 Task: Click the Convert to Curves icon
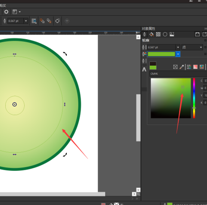click(57, 21)
